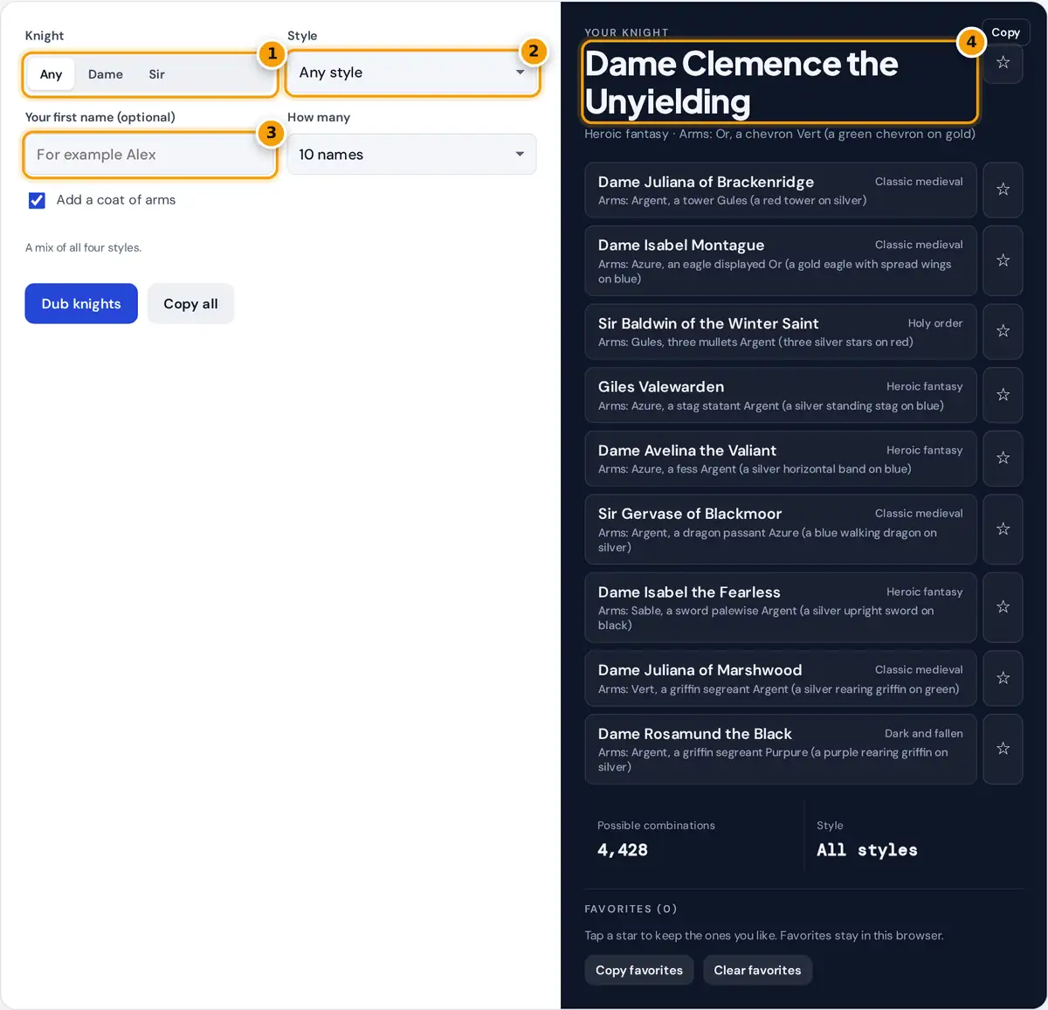Select the Sir knight option
Image resolution: width=1048 pixels, height=1010 pixels.
point(156,74)
